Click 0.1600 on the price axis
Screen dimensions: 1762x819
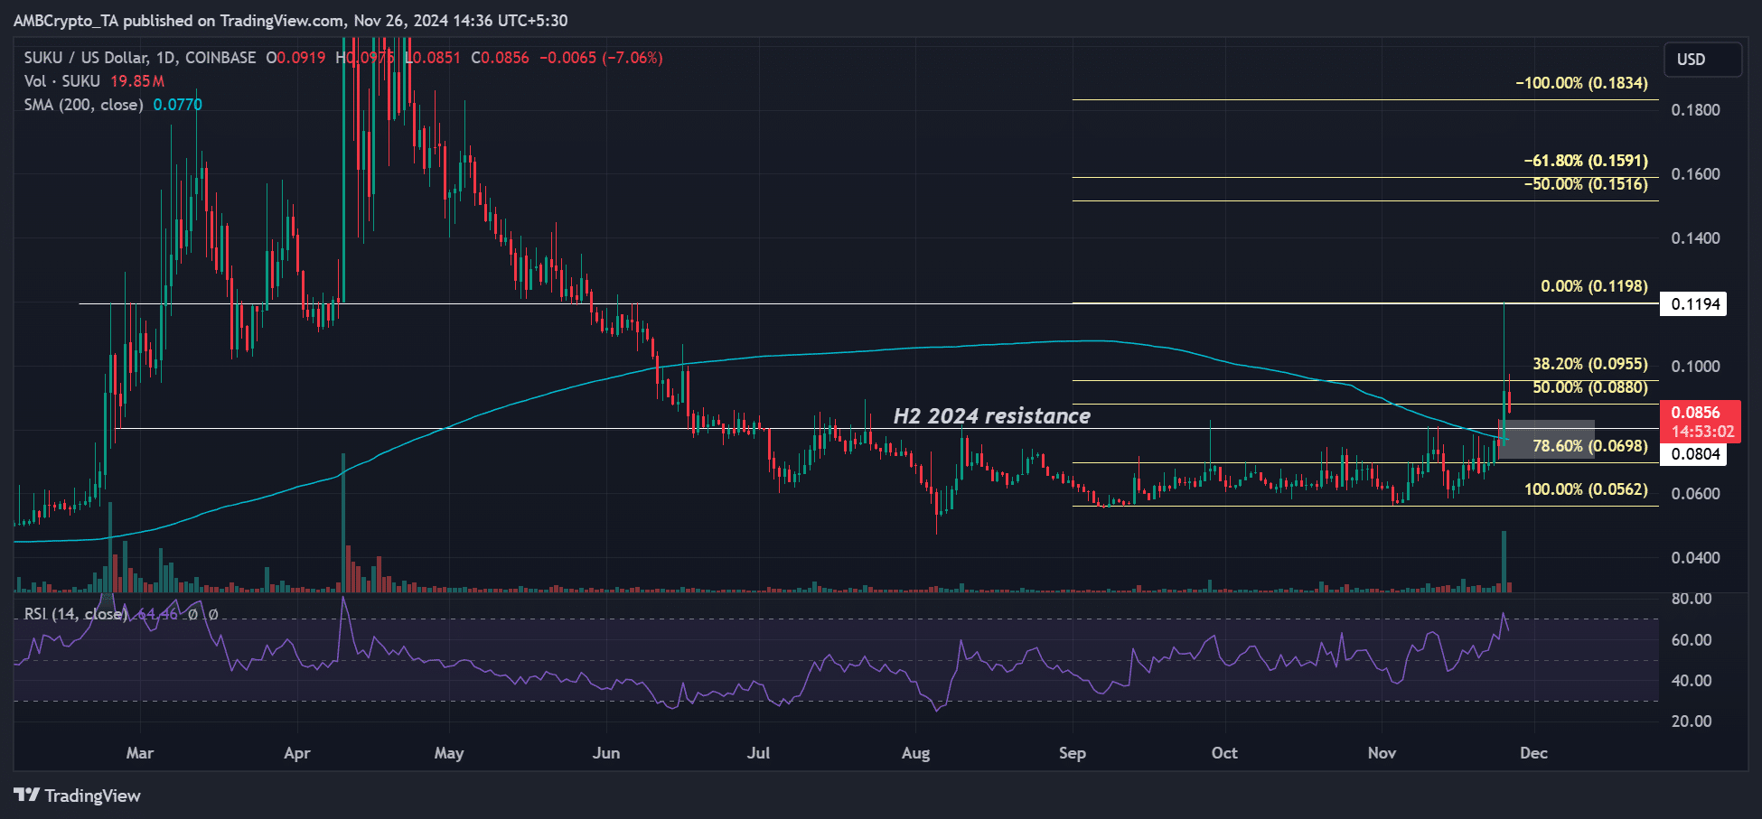[x=1695, y=174]
